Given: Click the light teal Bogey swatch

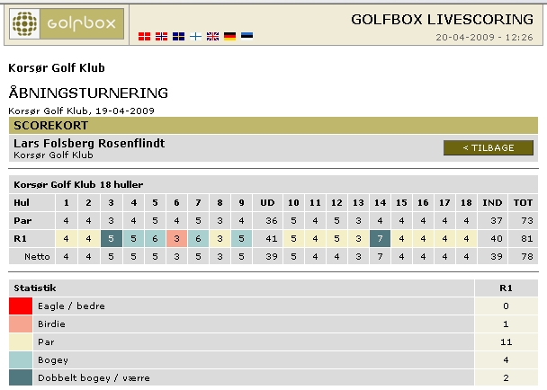Looking at the screenshot, I should 21,360.
